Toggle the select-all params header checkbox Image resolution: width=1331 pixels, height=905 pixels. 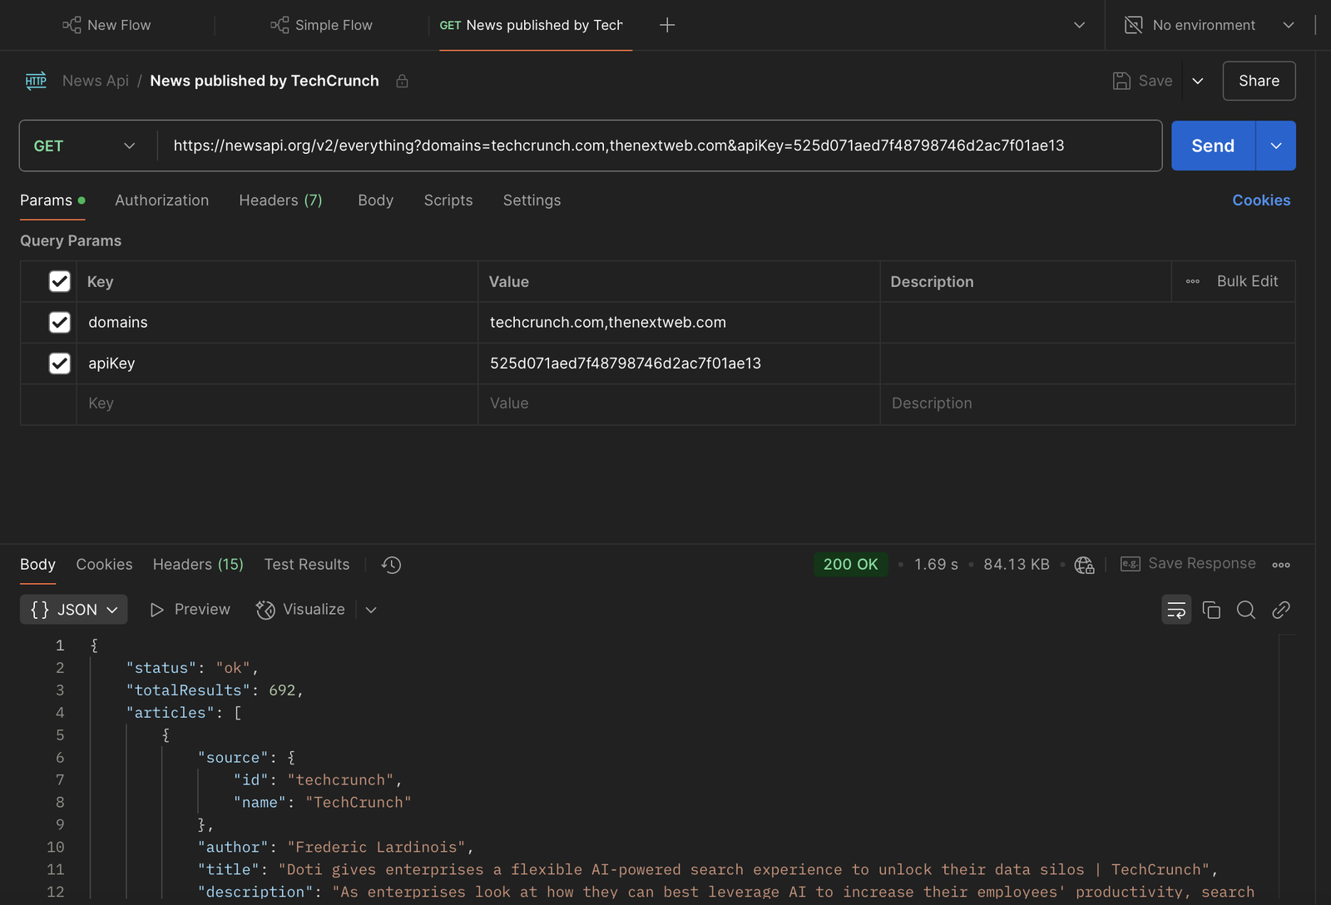[60, 282]
